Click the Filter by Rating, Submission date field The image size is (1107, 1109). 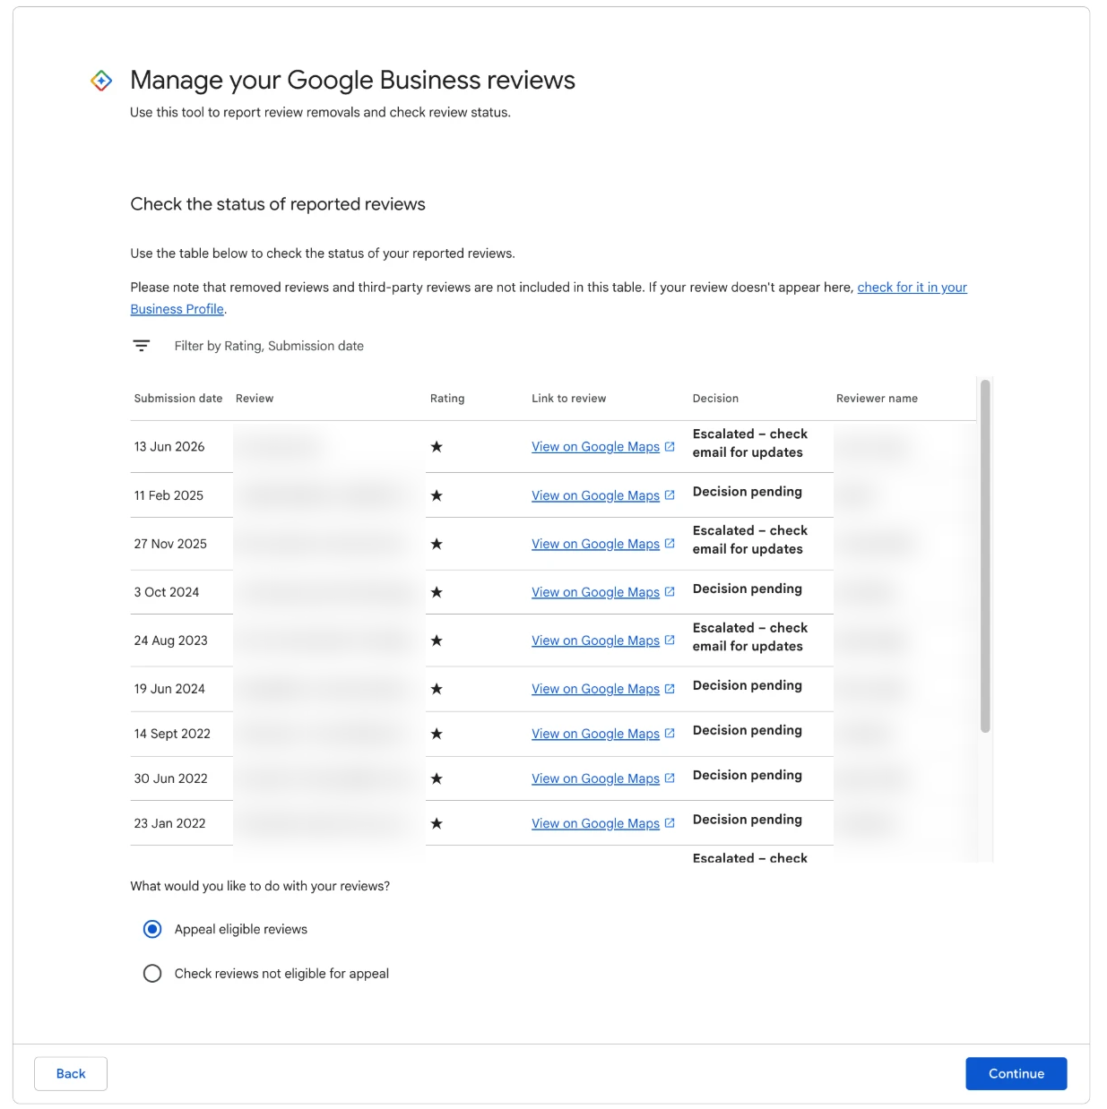269,346
